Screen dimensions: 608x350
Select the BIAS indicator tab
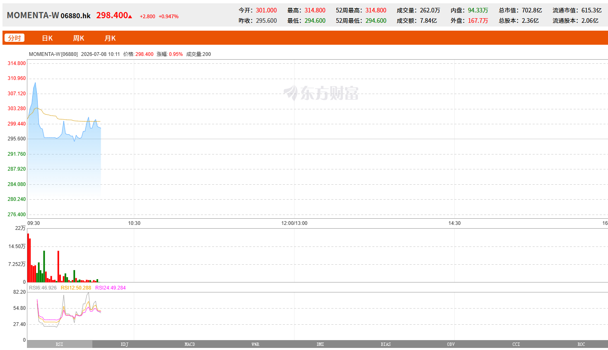tap(386, 344)
